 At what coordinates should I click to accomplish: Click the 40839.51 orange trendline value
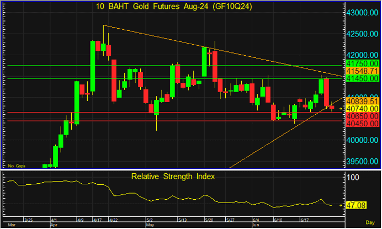pos(363,102)
